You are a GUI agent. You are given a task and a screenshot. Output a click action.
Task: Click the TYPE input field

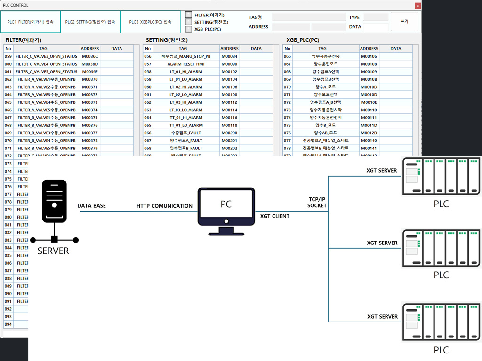(x=376, y=17)
